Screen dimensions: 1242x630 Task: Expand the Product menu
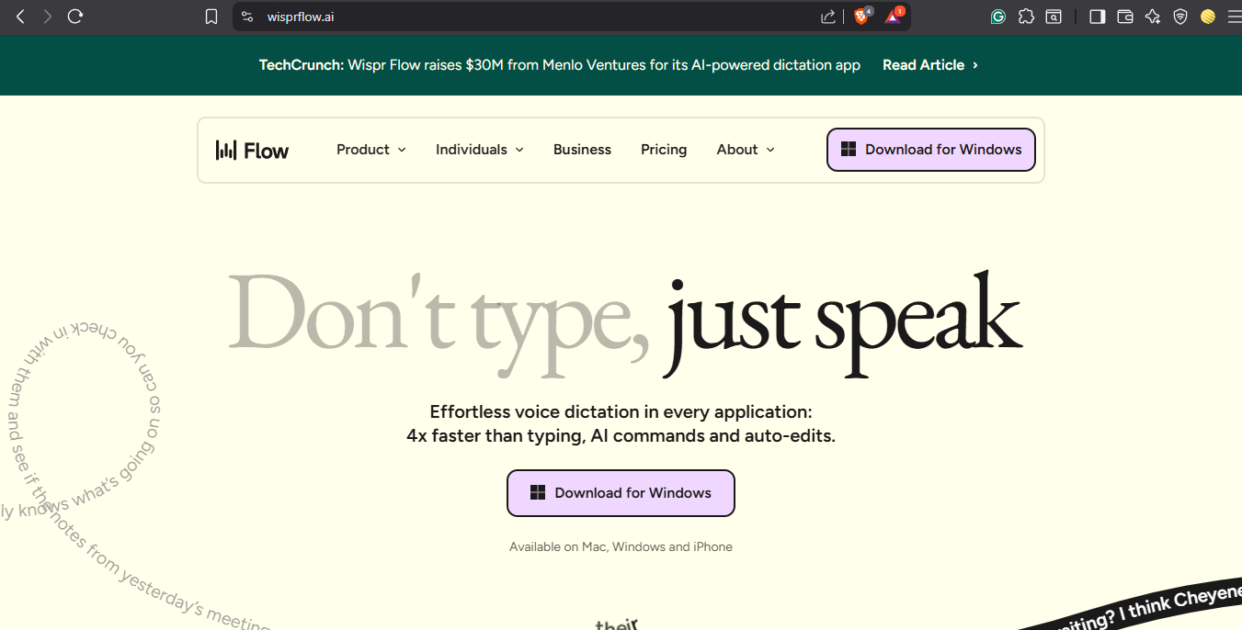371,150
